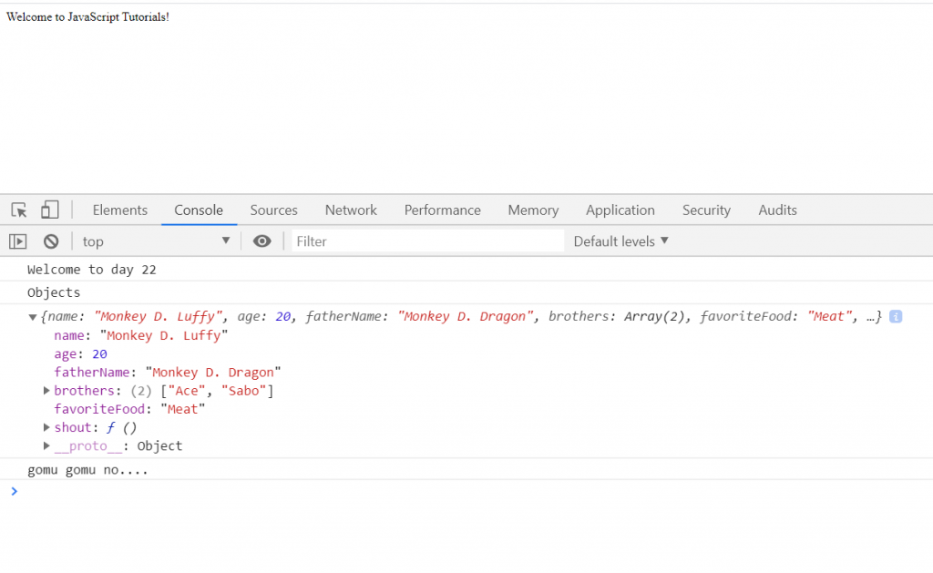933x573 pixels.
Task: Open the Memory tab
Action: click(x=533, y=210)
